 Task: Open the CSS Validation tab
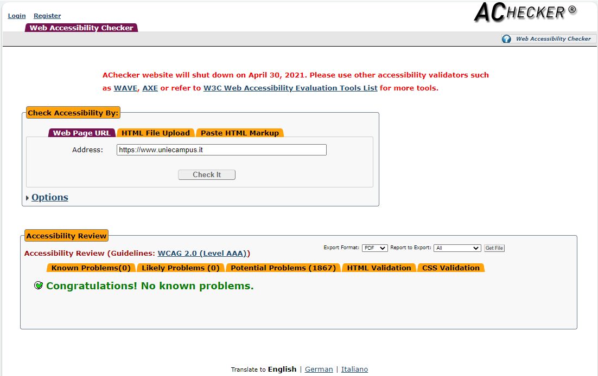[x=451, y=268]
